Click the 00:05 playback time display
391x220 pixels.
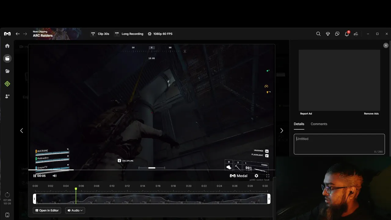[x=41, y=176]
